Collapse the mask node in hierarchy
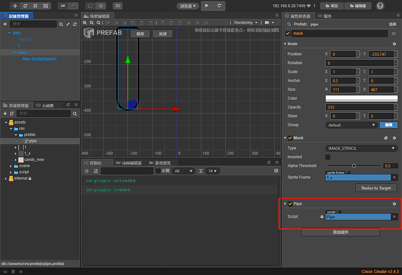Image resolution: width=402 pixels, height=275 pixels. point(14,52)
